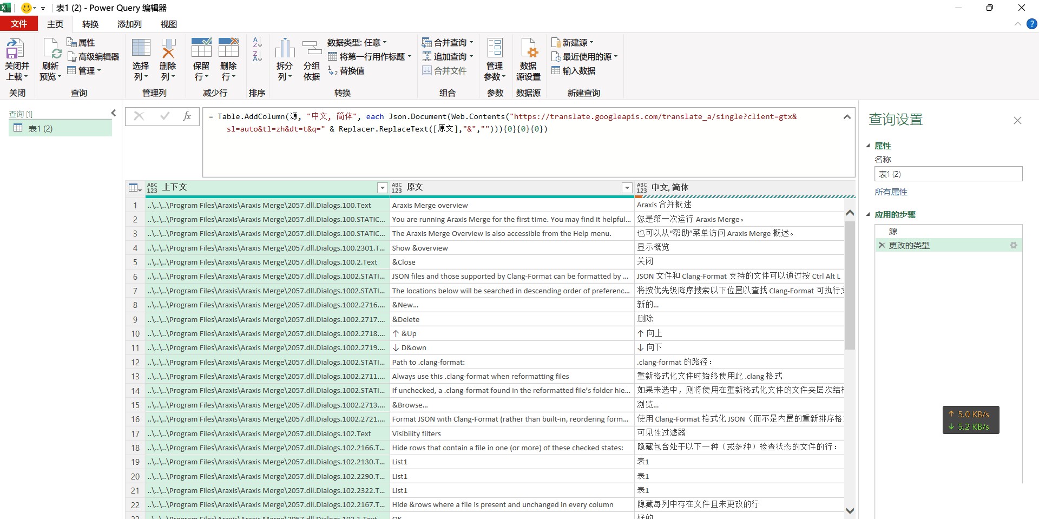The image size is (1039, 519).
Task: Open the help question mark icon
Action: coord(1031,24)
